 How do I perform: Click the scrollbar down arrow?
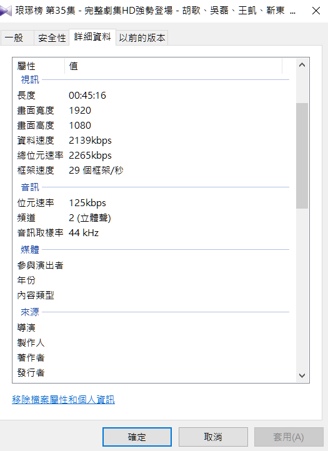coord(302,375)
